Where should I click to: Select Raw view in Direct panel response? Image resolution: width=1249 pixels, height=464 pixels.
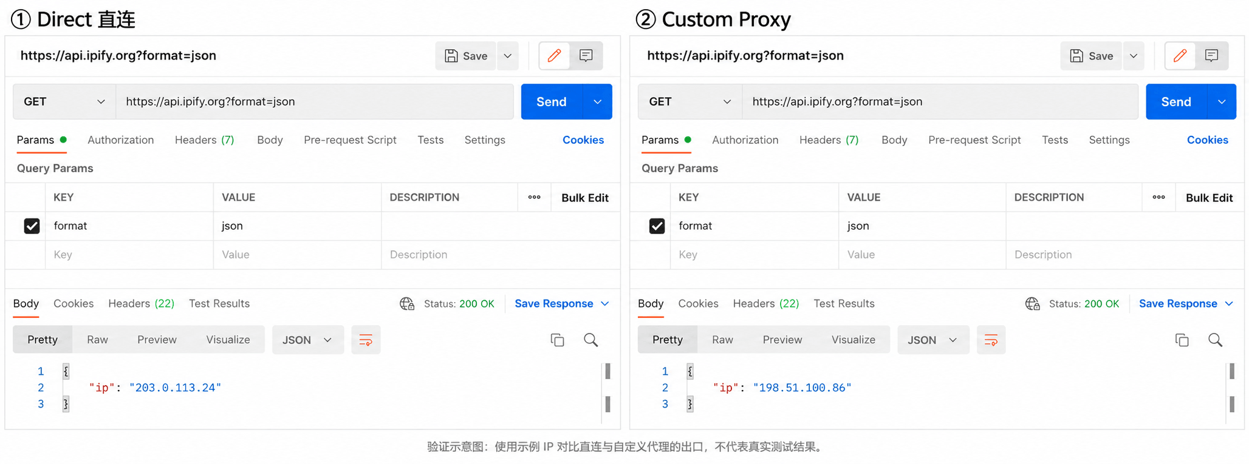[x=97, y=340]
